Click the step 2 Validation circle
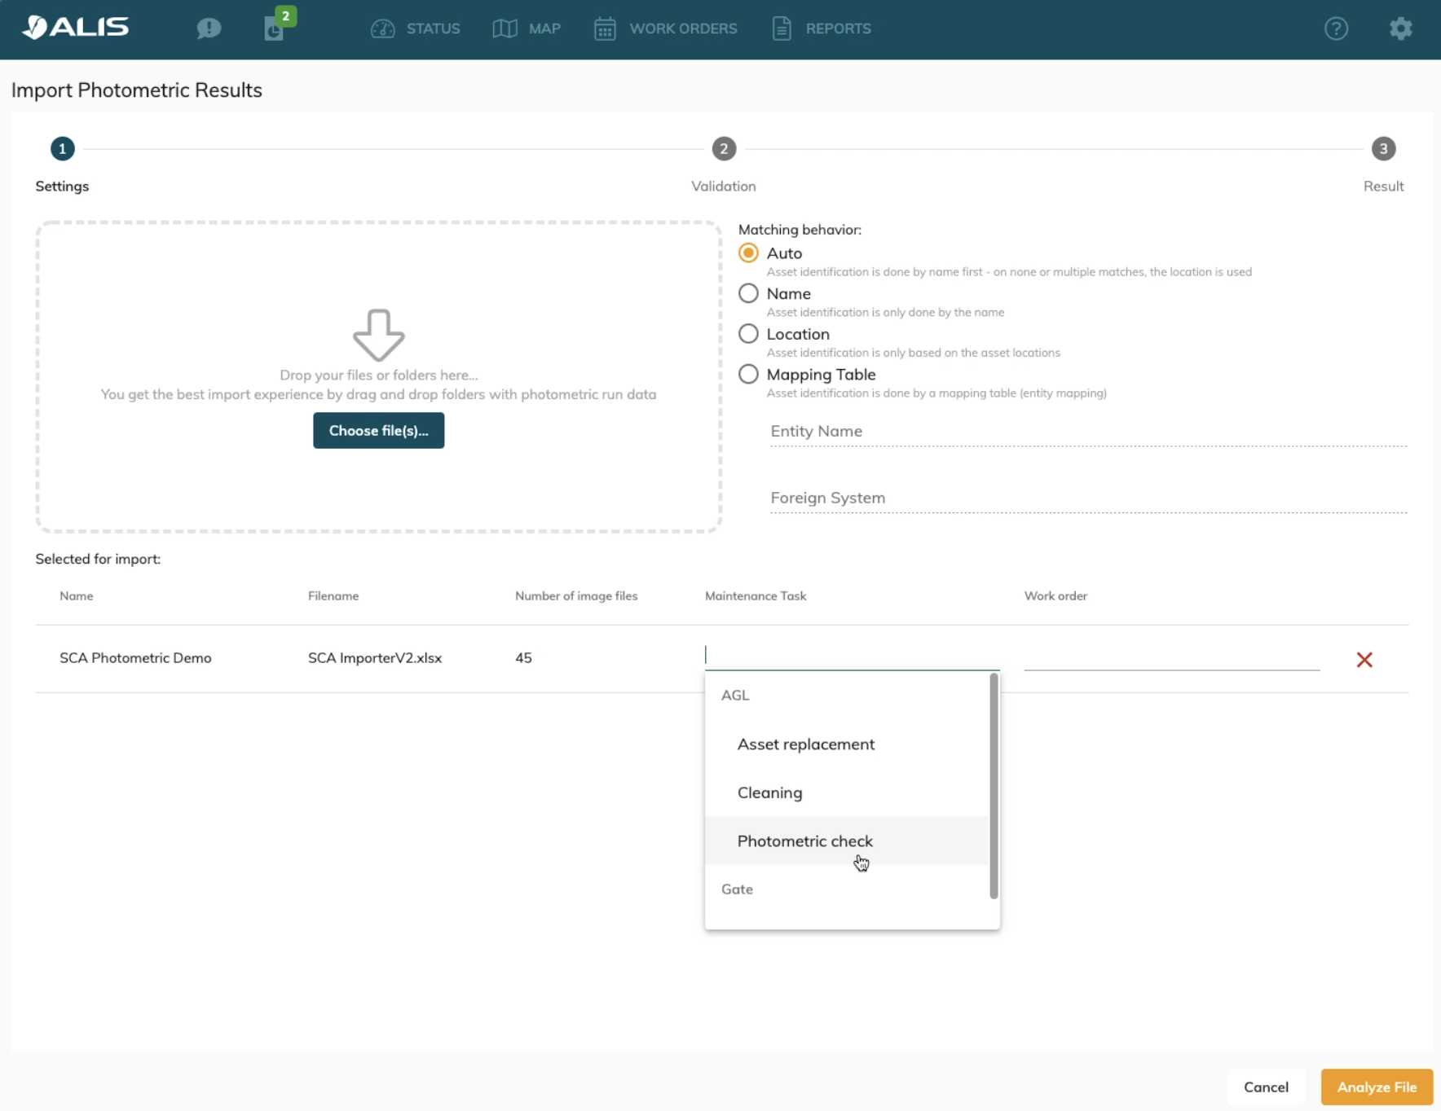Screen dimensions: 1441x1111 coord(724,149)
